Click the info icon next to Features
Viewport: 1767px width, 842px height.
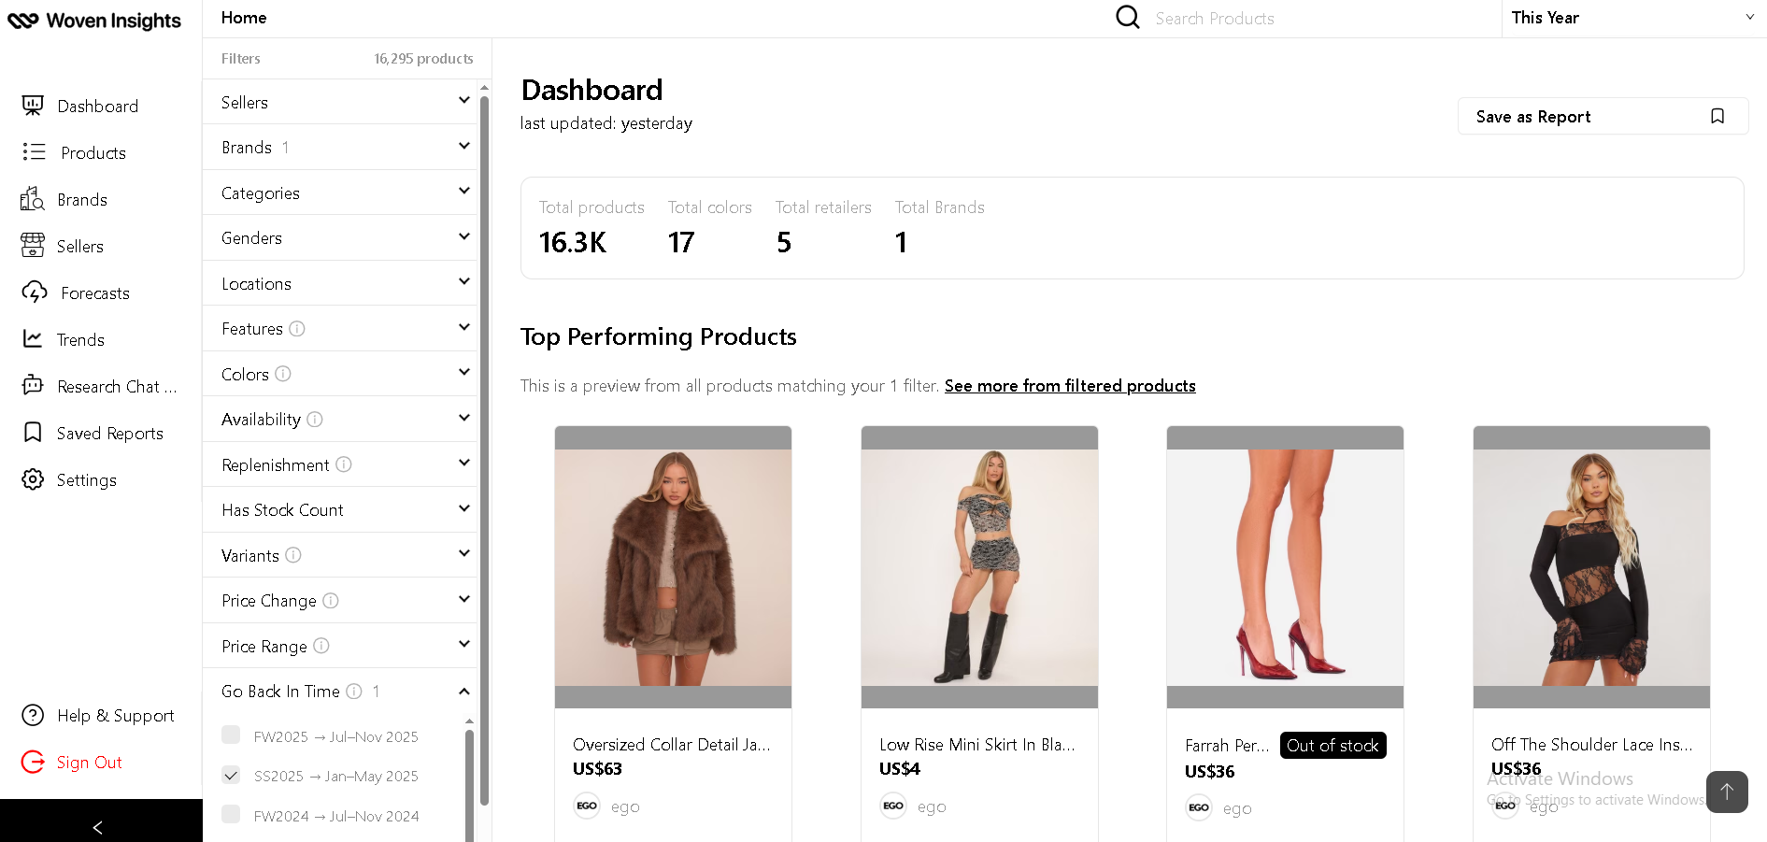pos(297,329)
